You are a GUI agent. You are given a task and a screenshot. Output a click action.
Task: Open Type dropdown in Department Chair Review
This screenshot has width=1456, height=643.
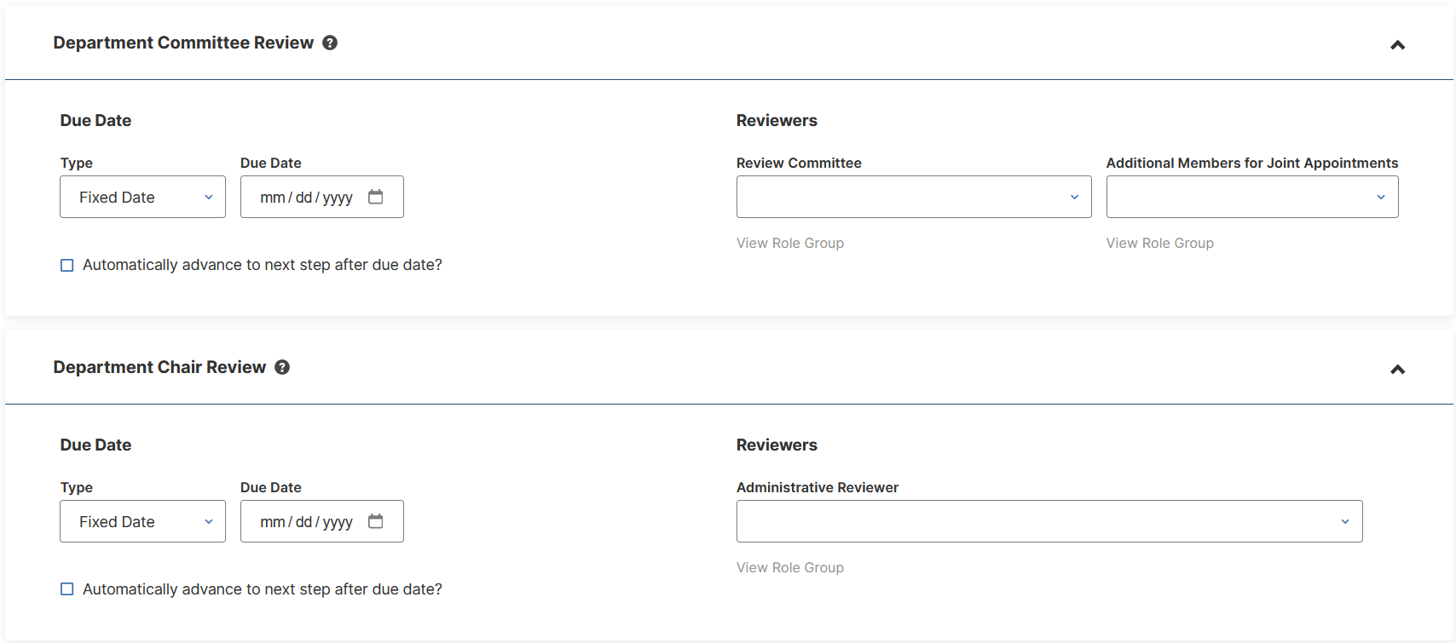pos(142,521)
